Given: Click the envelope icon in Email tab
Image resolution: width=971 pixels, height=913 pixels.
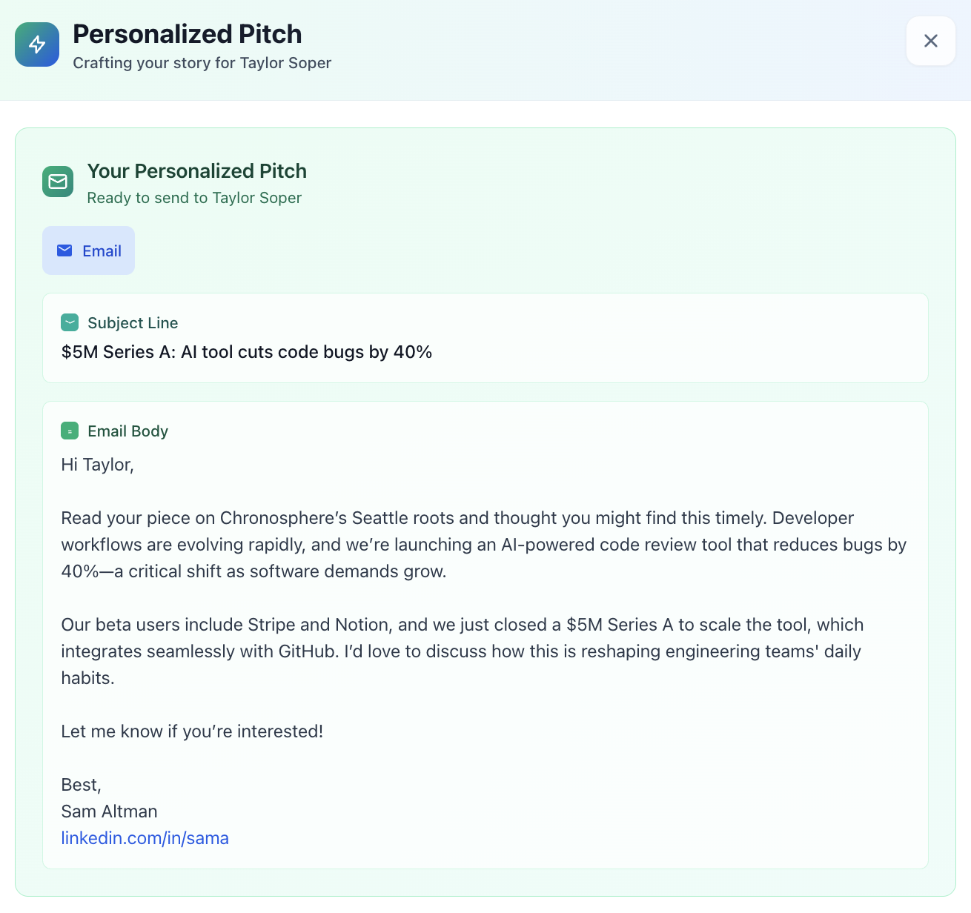Looking at the screenshot, I should pyautogui.click(x=65, y=250).
